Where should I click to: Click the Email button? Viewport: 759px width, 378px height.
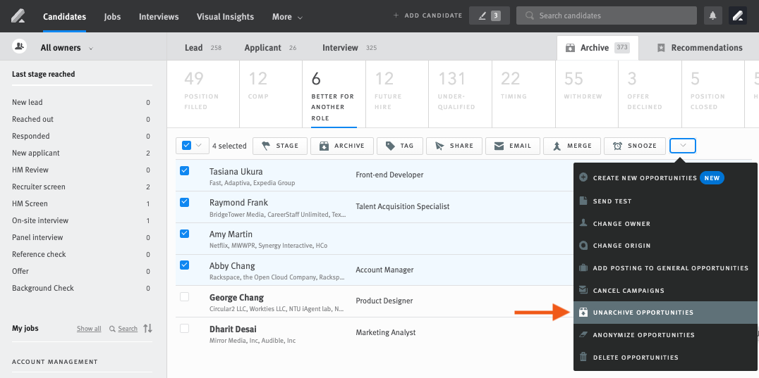coord(513,146)
